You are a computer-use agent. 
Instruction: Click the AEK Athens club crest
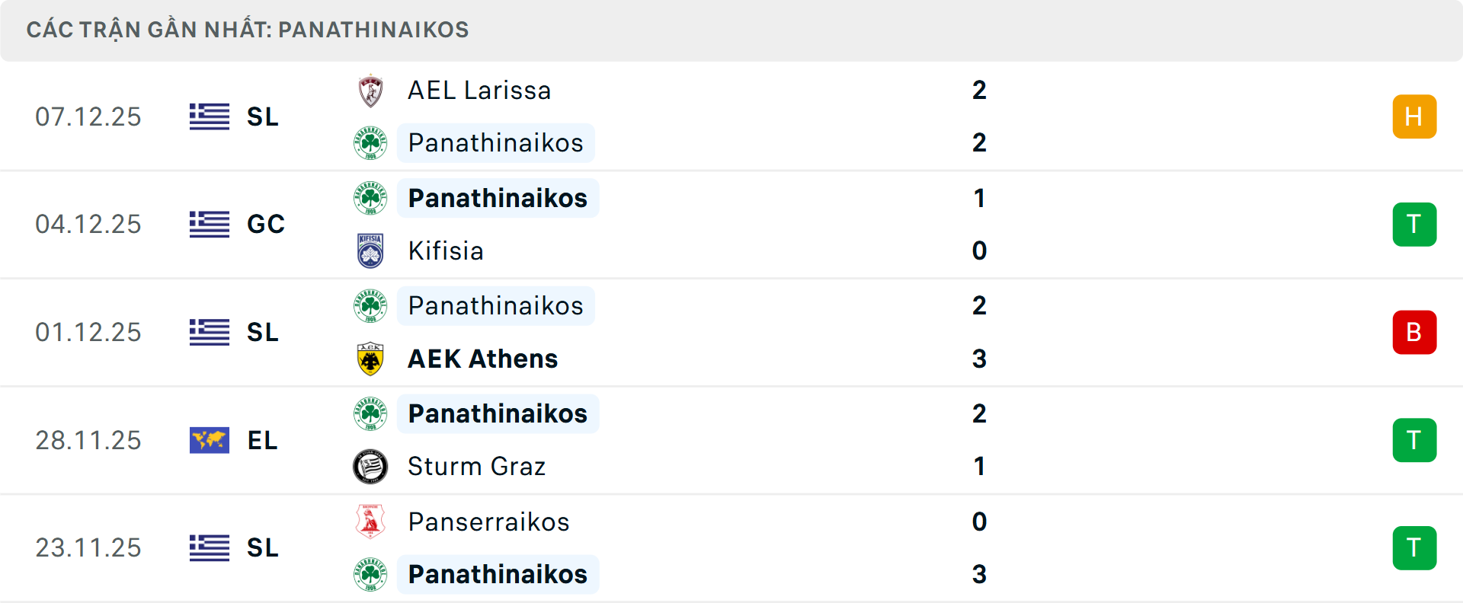[x=370, y=359]
